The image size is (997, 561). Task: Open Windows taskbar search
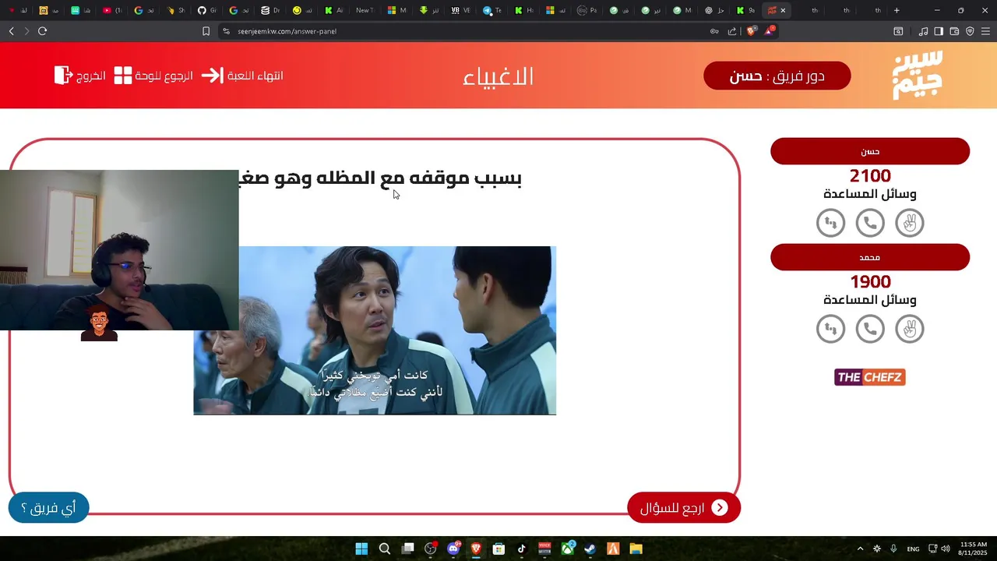385,549
